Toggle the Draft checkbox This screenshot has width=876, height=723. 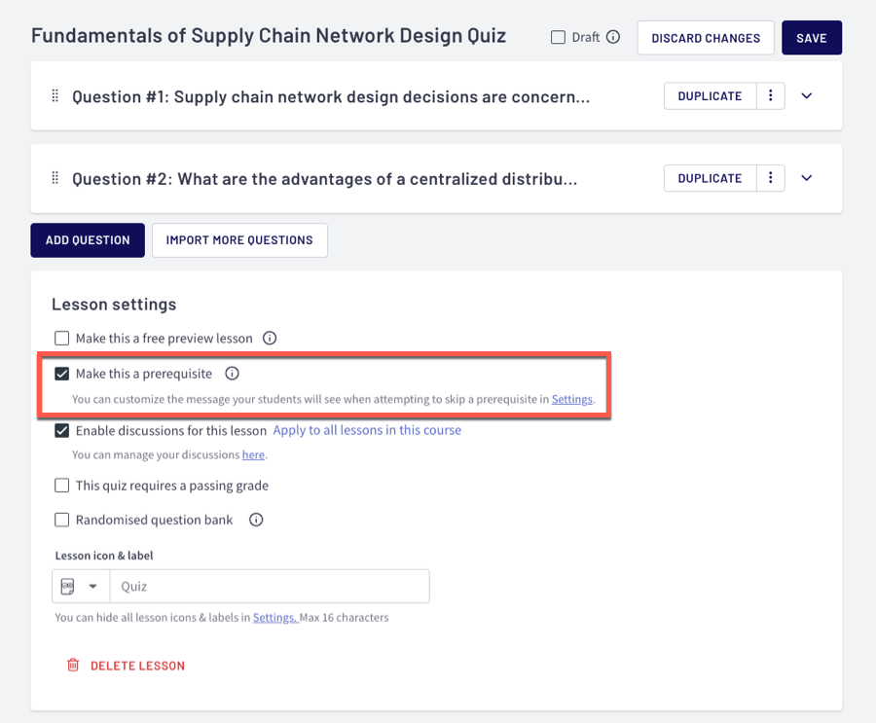coord(558,38)
